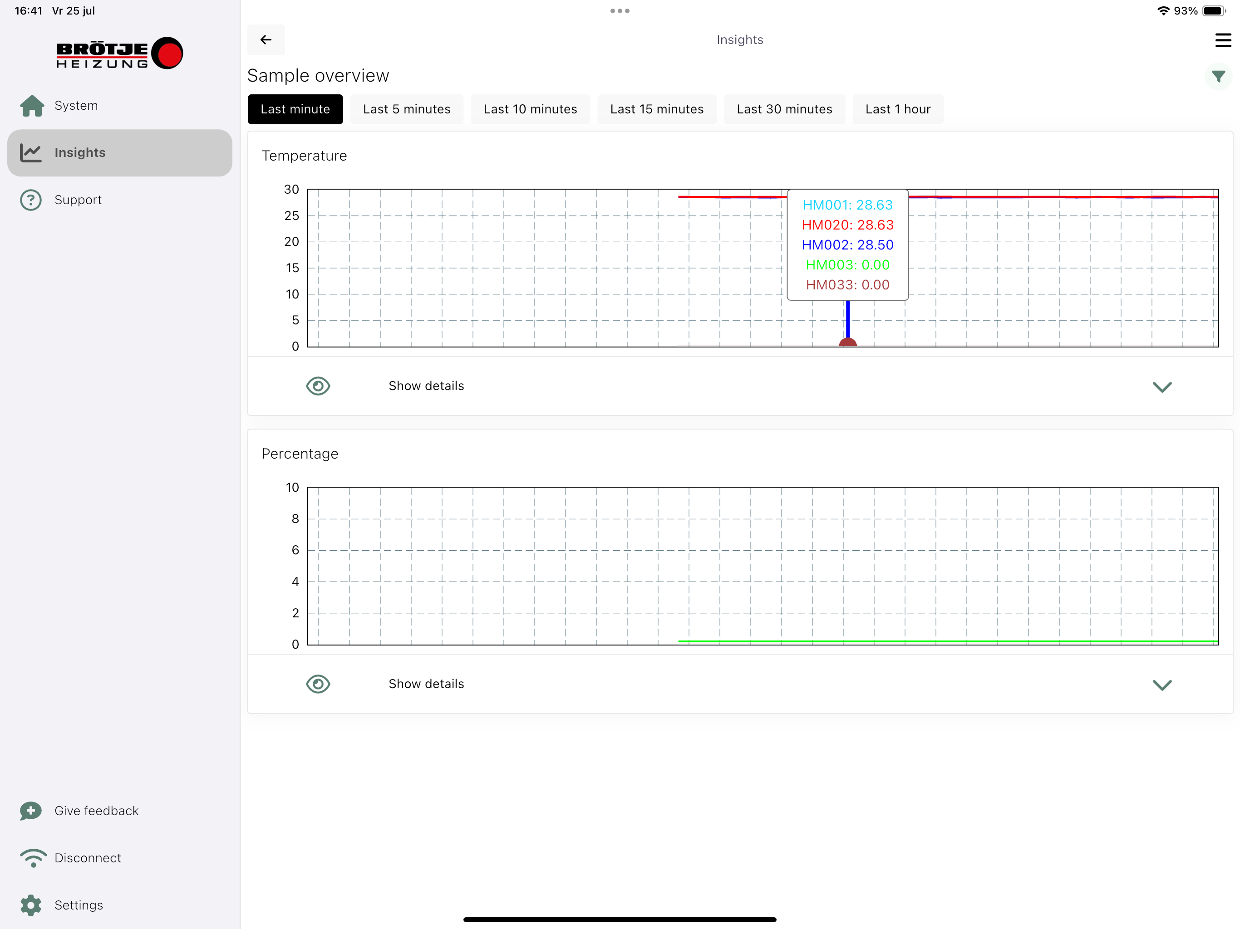Click the Sample overview heading

[x=318, y=76]
